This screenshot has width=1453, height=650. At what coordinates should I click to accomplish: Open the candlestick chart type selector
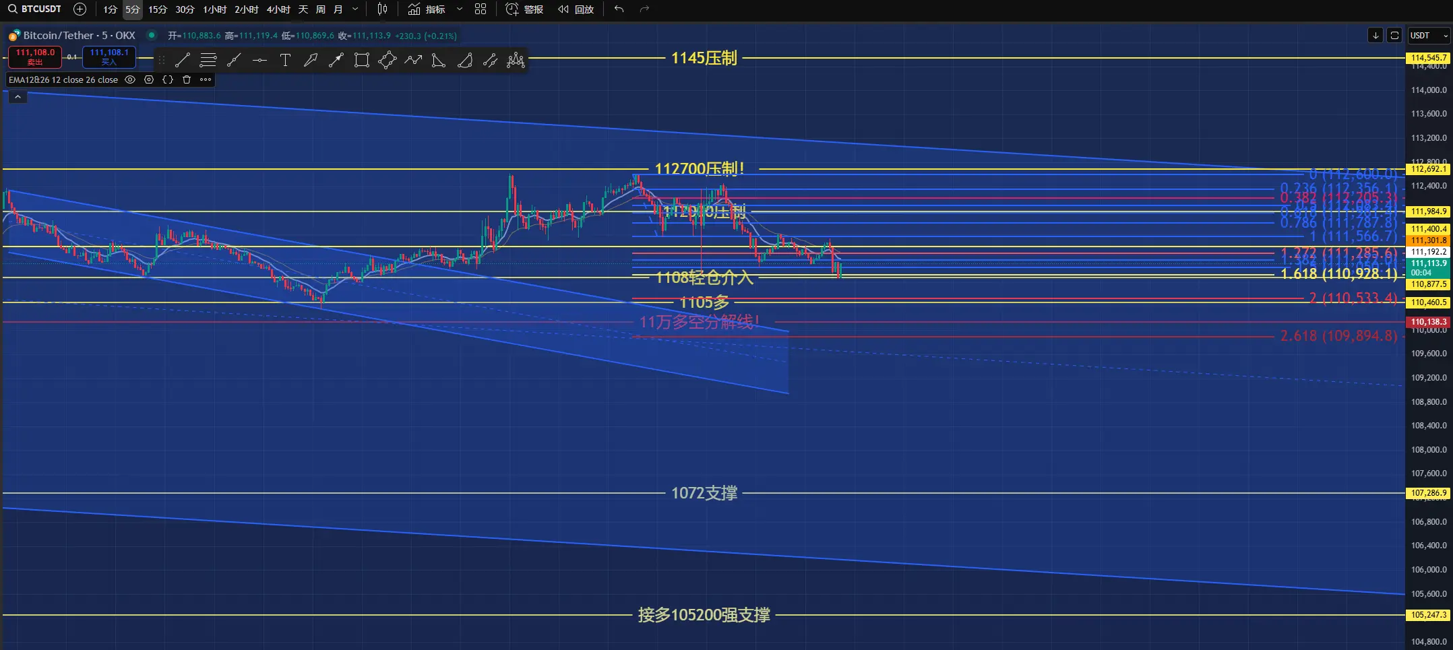(382, 9)
